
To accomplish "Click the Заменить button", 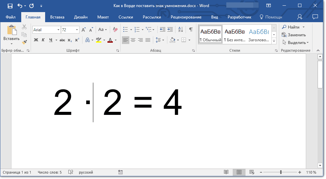I will click(x=294, y=35).
